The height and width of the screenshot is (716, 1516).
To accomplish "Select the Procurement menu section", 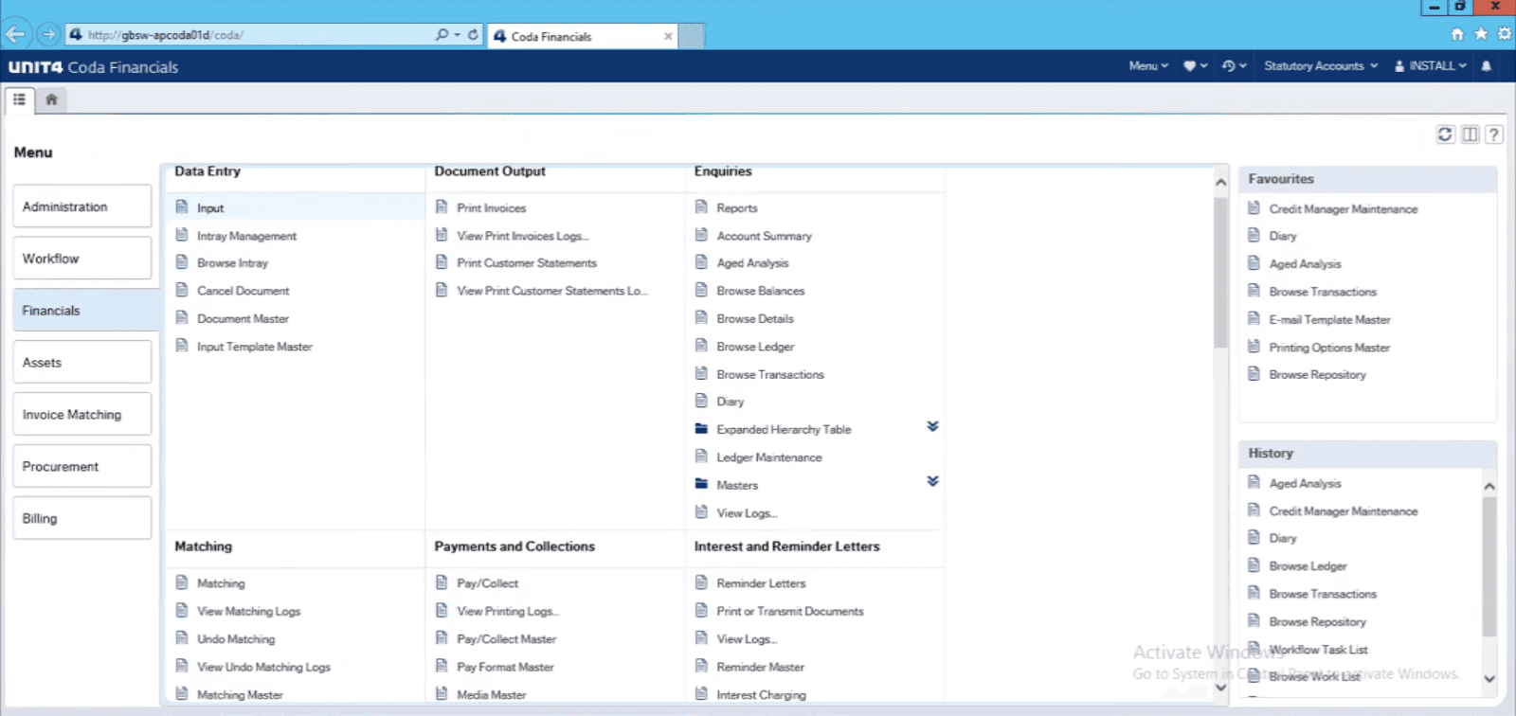I will [x=82, y=467].
